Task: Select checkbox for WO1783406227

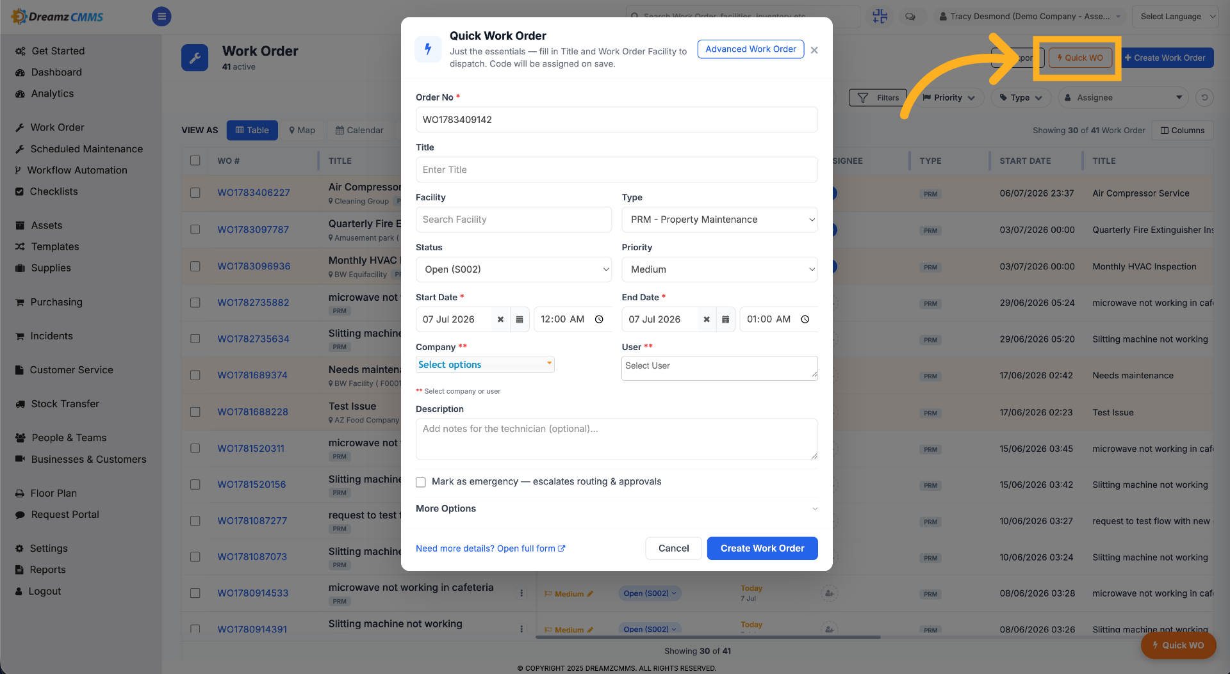Action: [x=195, y=193]
